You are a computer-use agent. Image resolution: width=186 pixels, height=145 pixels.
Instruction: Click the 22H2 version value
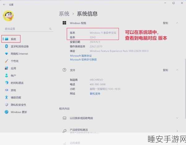point(93,37)
